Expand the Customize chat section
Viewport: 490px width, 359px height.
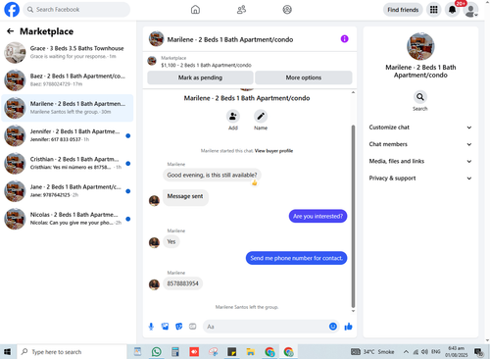[x=420, y=128]
